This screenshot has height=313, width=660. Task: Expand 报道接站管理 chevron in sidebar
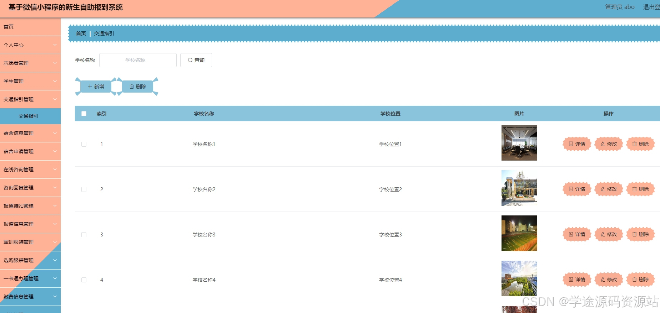pos(55,206)
